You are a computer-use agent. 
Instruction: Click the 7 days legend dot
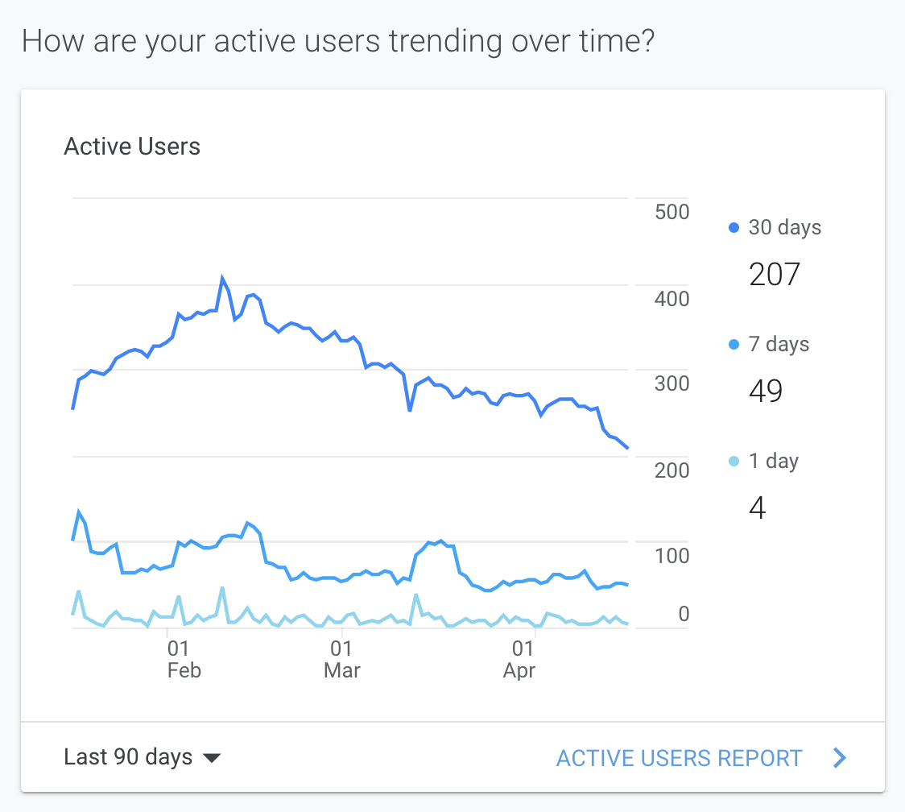pos(734,345)
